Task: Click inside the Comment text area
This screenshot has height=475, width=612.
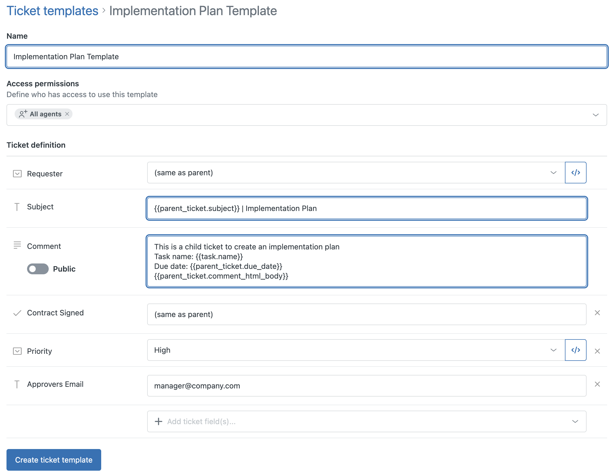Action: tap(367, 261)
